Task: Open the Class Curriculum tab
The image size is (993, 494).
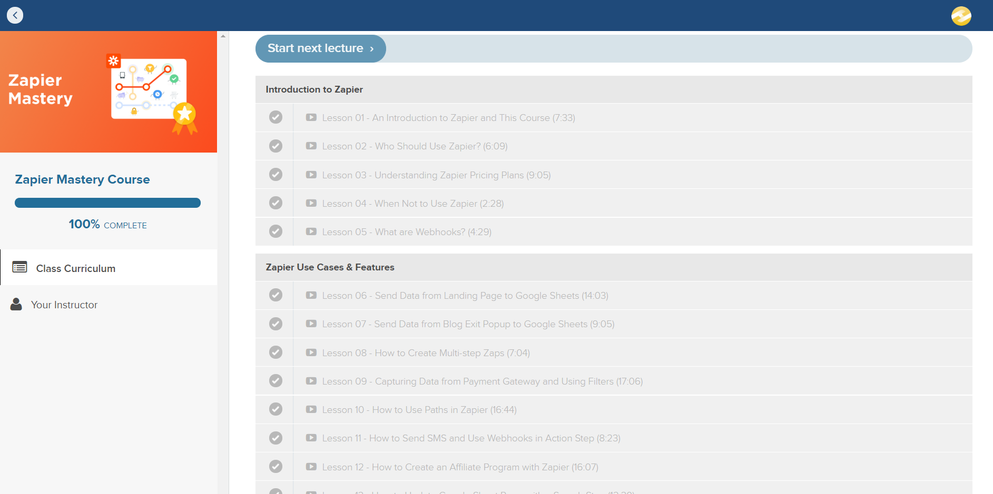Action: (x=109, y=268)
